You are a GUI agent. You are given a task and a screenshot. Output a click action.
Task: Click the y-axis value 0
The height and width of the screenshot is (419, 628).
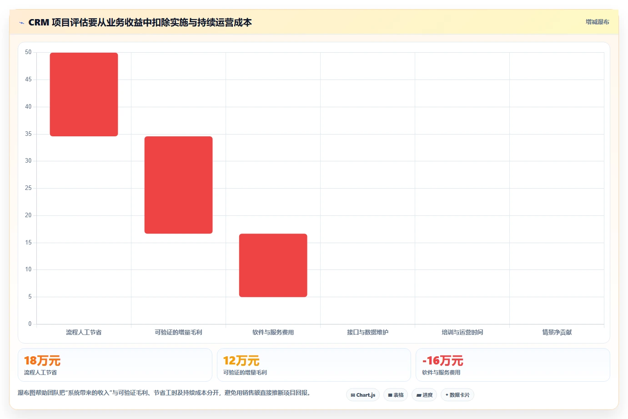coord(30,324)
